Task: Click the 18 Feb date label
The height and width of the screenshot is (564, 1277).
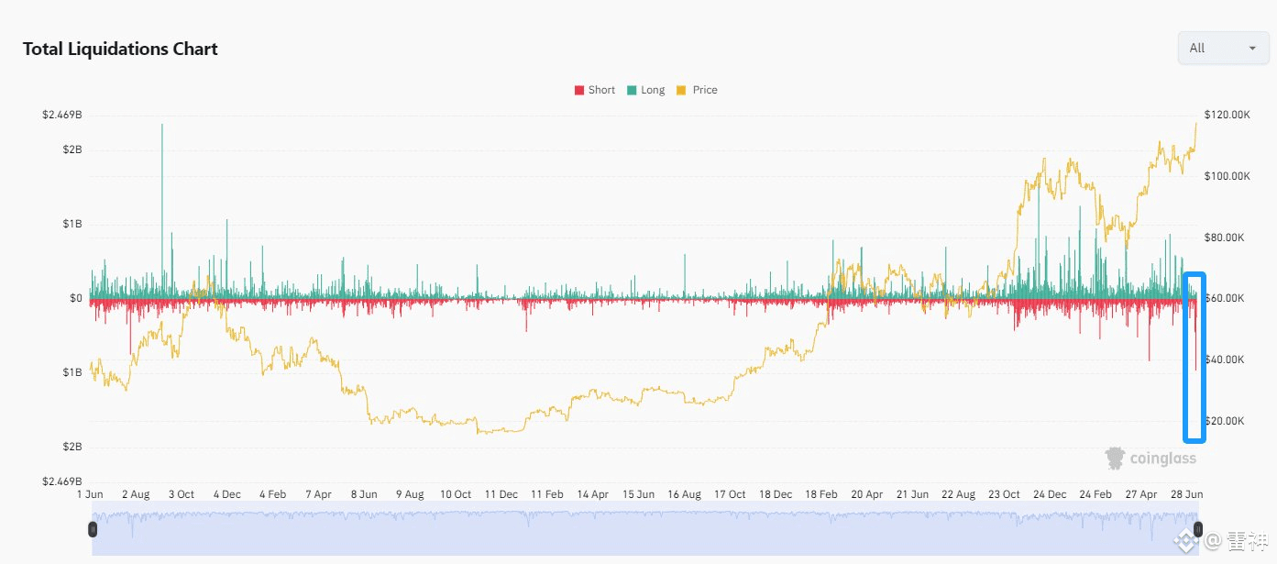Action: pos(821,494)
